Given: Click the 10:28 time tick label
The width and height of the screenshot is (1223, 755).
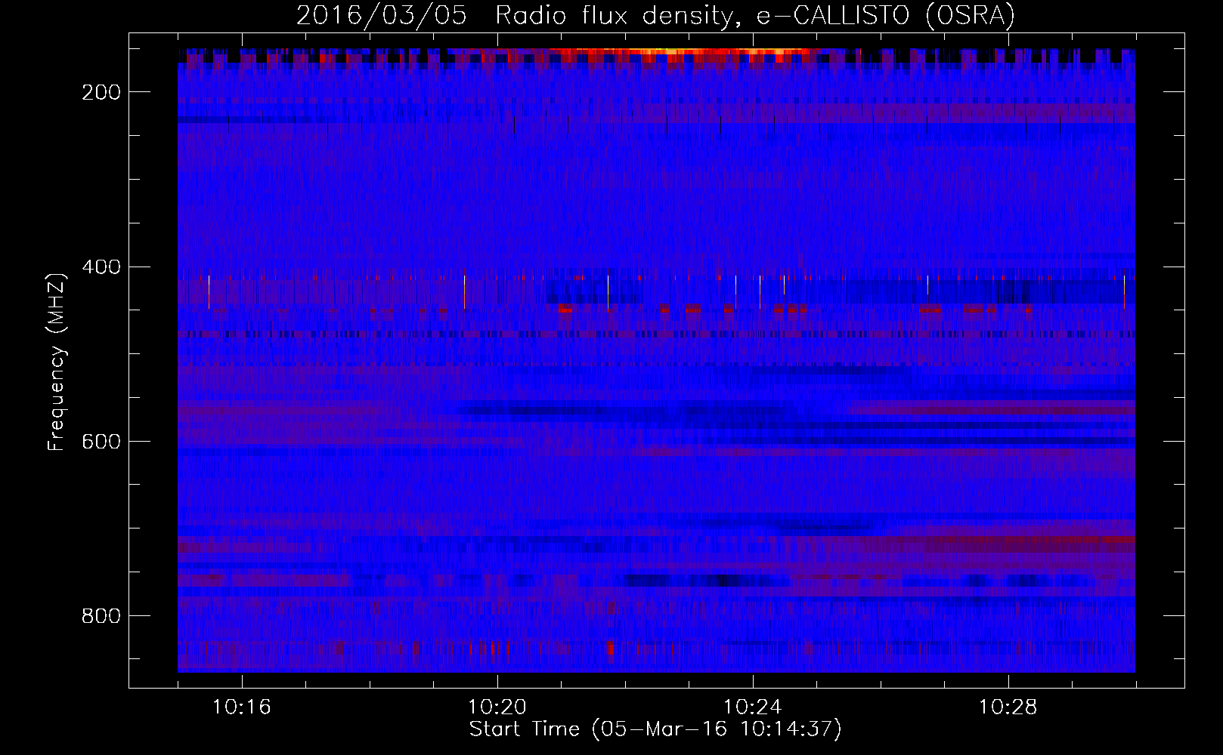Looking at the screenshot, I should [x=1008, y=707].
